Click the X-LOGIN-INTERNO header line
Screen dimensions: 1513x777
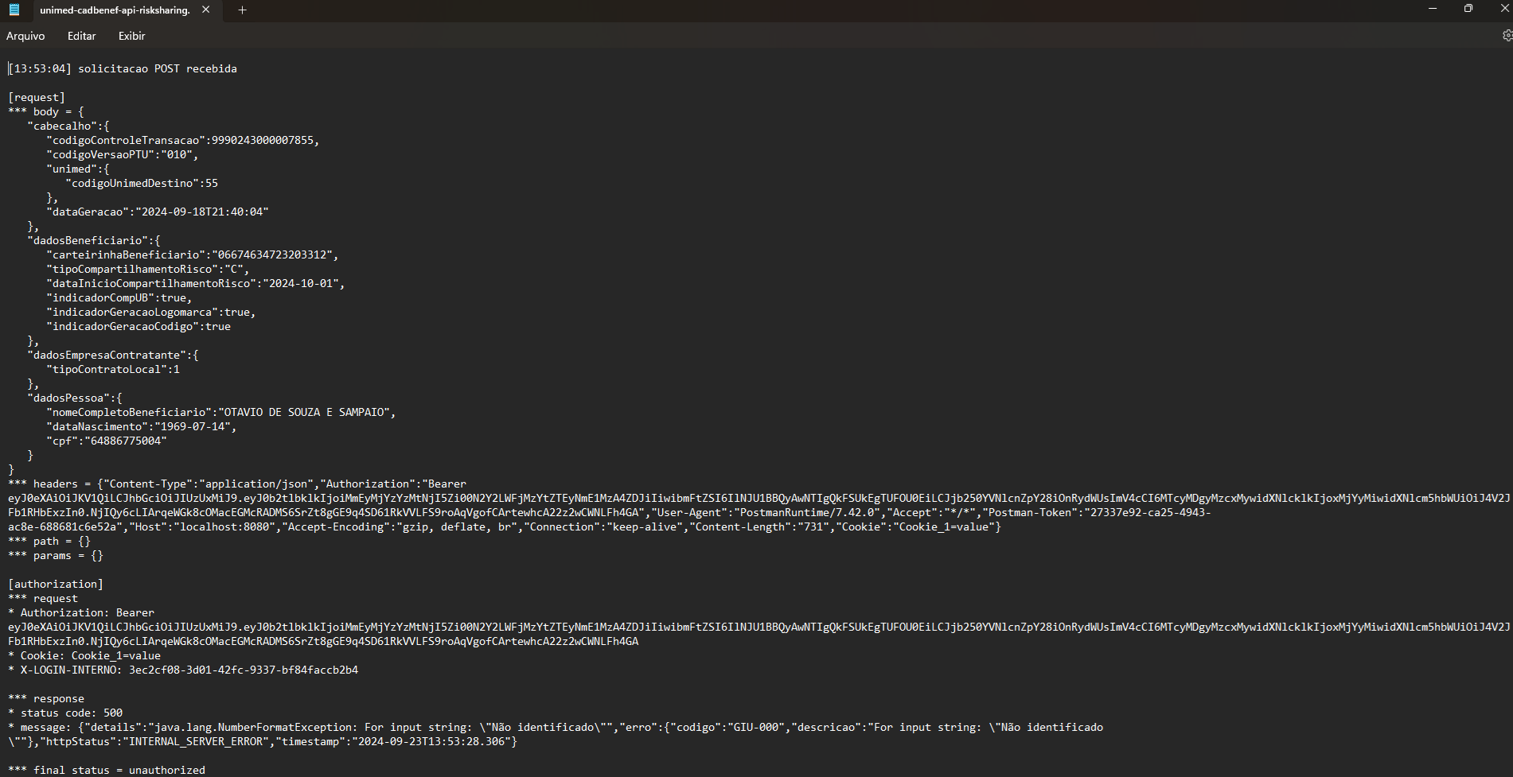189,670
